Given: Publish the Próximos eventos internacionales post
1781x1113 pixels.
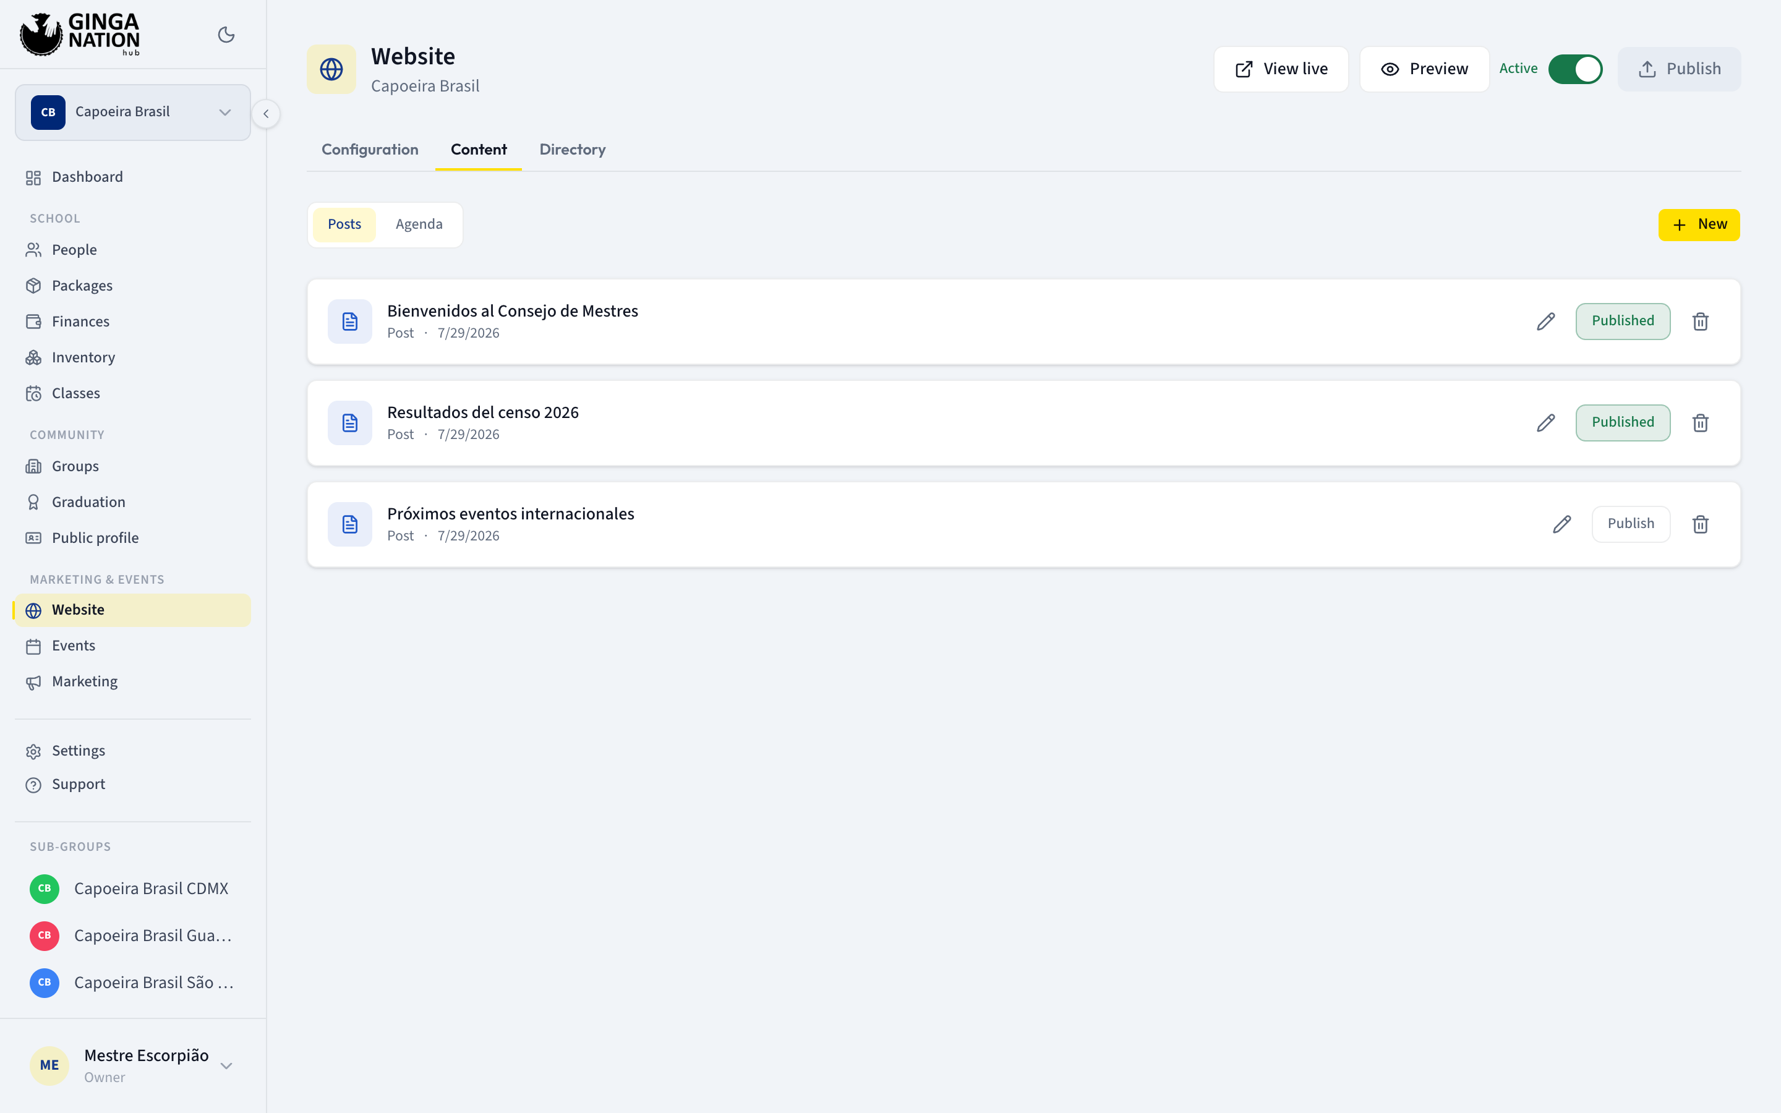Looking at the screenshot, I should click(1631, 524).
